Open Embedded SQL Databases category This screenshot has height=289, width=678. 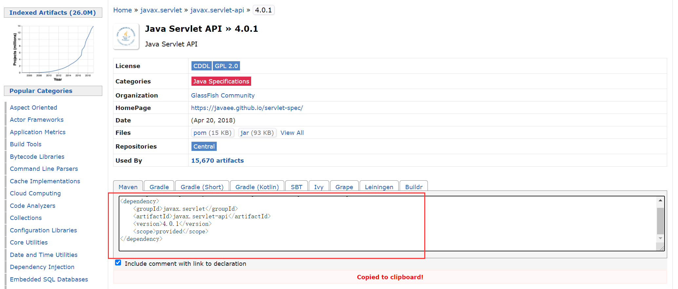[x=49, y=279]
